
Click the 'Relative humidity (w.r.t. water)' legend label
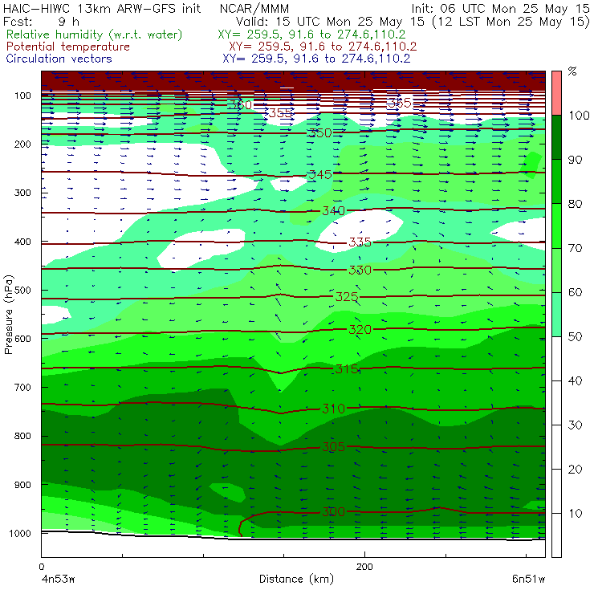[95, 35]
